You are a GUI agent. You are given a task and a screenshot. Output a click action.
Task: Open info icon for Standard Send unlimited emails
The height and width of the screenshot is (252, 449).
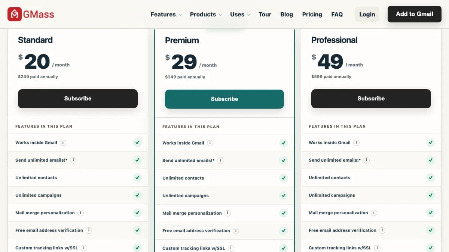73,160
